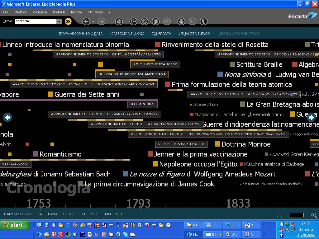Open the forward history dropdown arrow
The width and height of the screenshot is (319, 239).
point(108,21)
